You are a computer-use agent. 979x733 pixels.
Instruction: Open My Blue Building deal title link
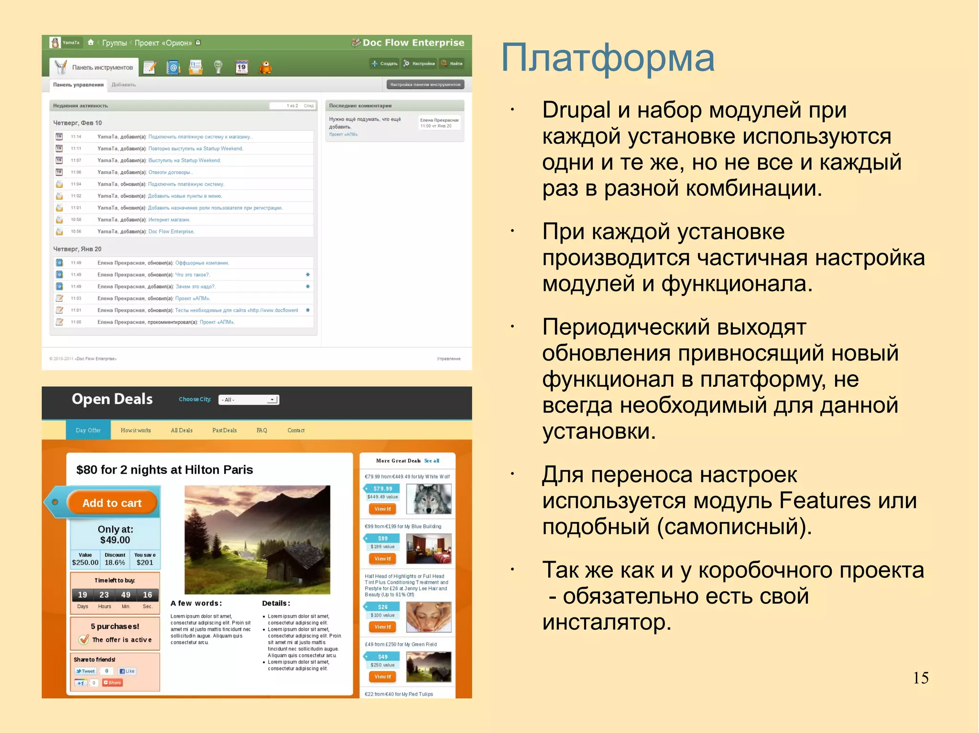tap(403, 526)
